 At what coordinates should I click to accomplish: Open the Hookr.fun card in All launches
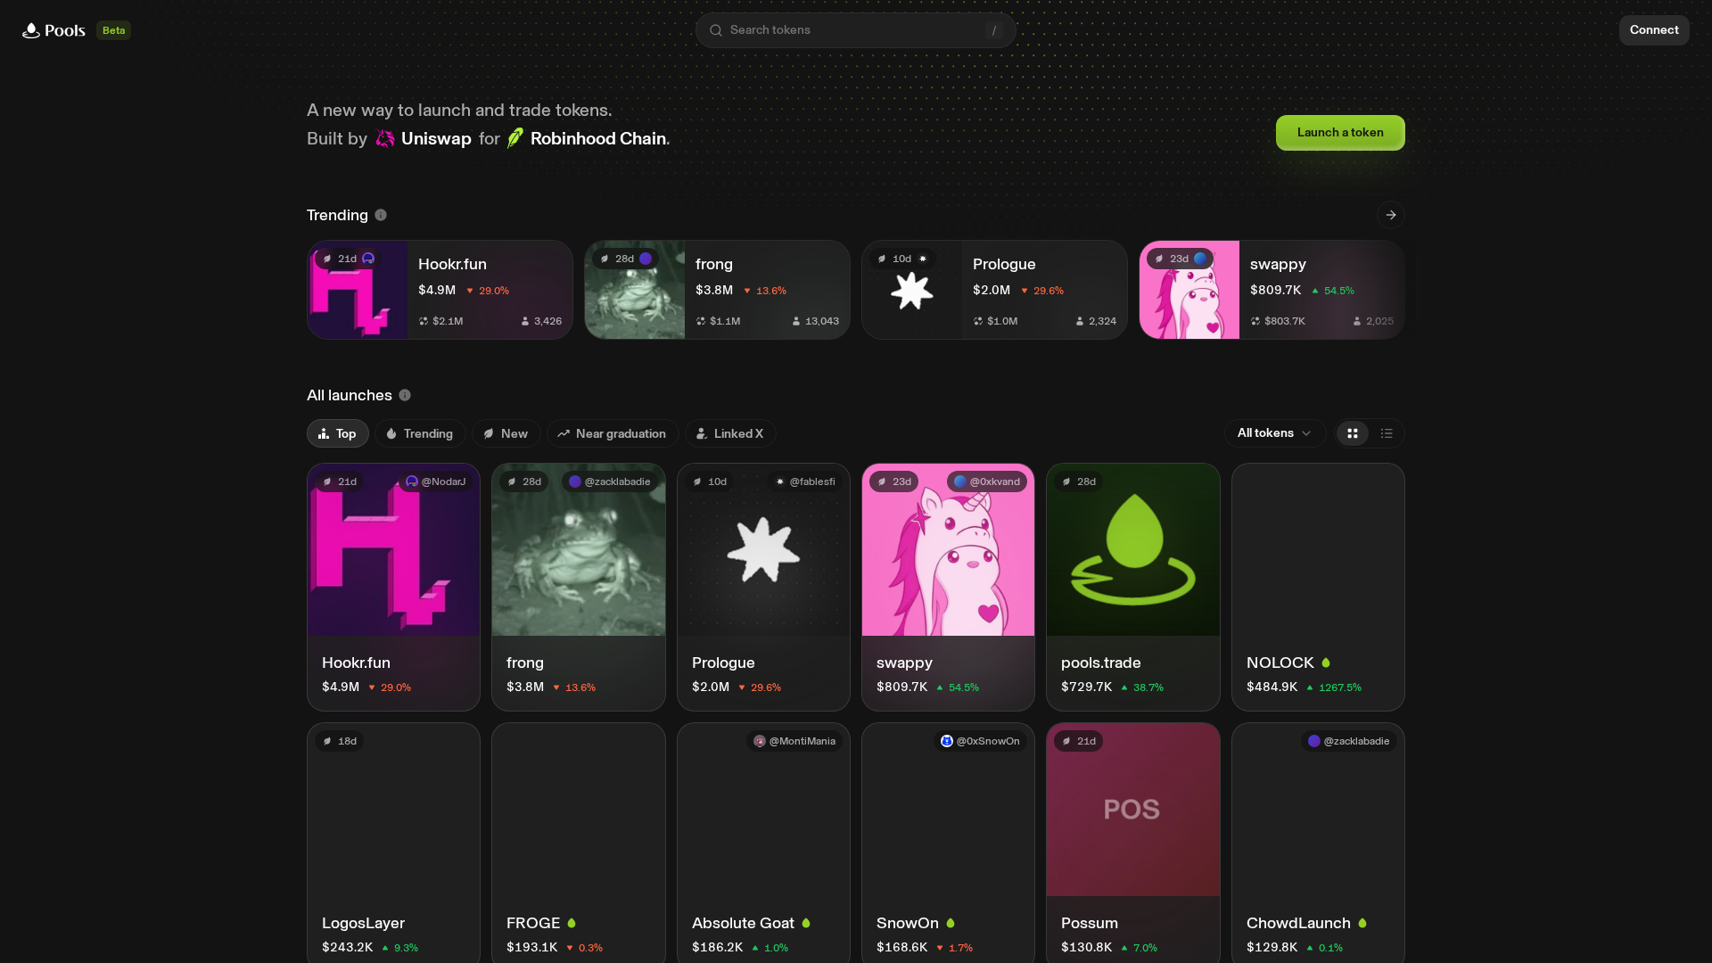point(393,587)
